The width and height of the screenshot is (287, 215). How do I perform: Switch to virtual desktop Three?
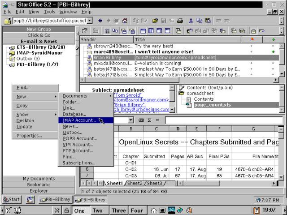click(x=119, y=210)
